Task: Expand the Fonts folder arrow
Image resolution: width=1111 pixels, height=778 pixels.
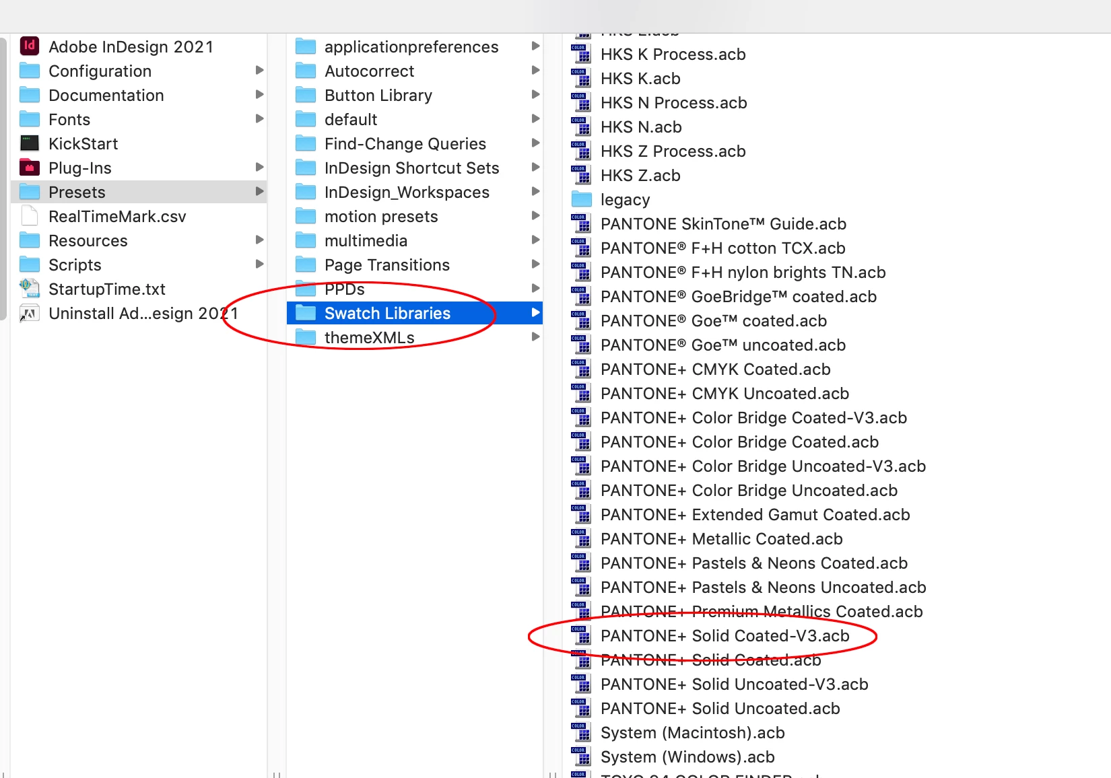Action: 259,119
